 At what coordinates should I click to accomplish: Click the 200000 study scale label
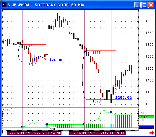pos(147,113)
